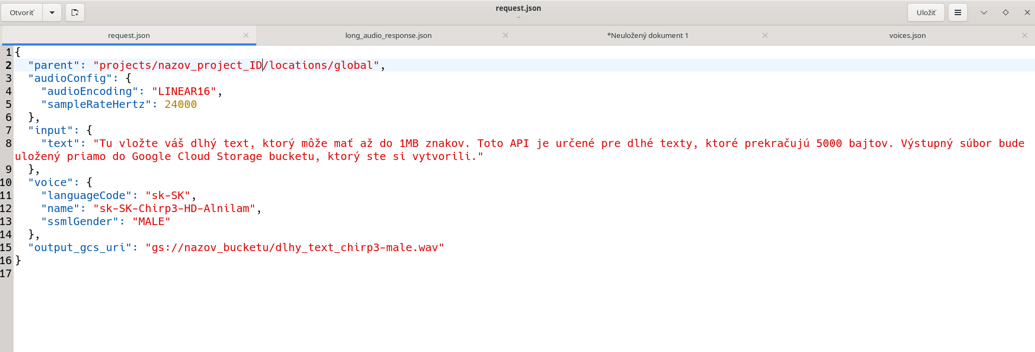
Task: Switch to the voices.json tab
Action: 907,35
